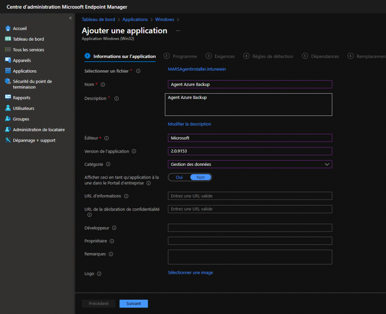The width and height of the screenshot is (386, 314).
Task: Click the URL de la déclaration de confidentialité field
Action: pyautogui.click(x=250, y=209)
